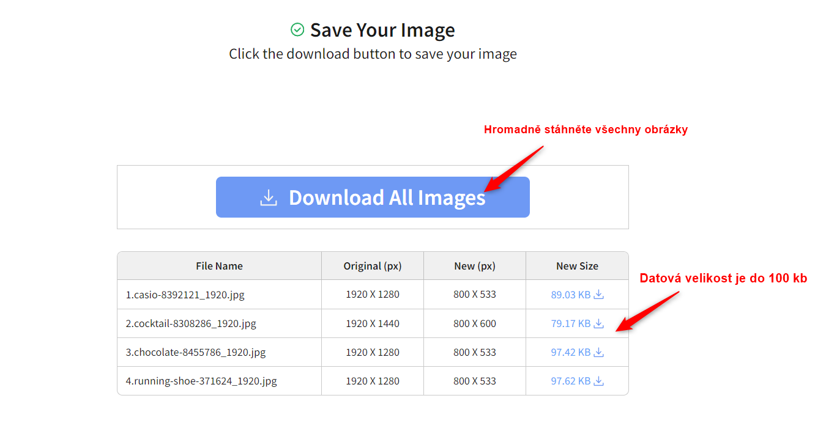826x434 pixels.
Task: Click the New (px) column header
Action: click(475, 266)
